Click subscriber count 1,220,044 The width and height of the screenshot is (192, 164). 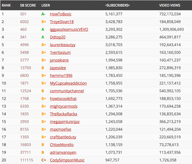(114, 129)
